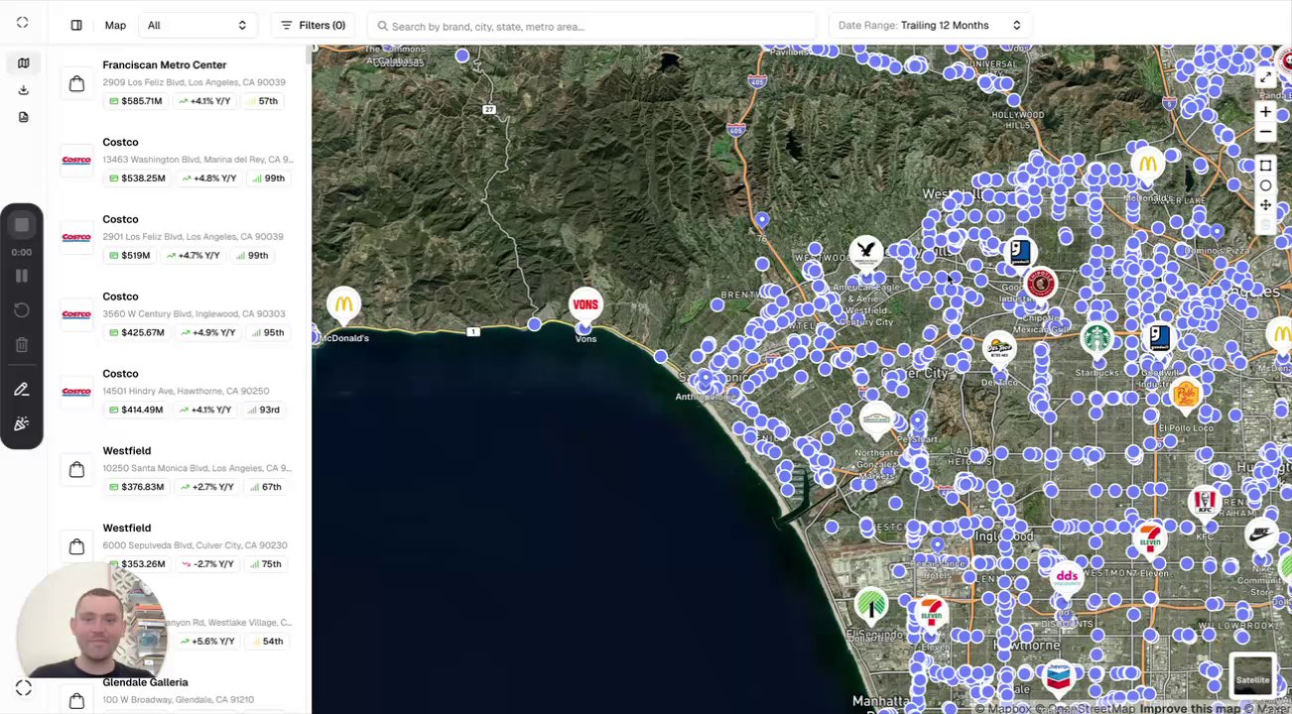Open the document report icon in left sidebar

point(23,117)
